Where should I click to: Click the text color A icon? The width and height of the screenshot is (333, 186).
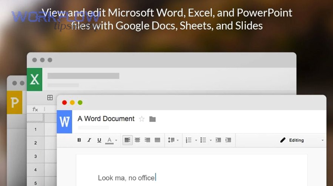(x=110, y=141)
